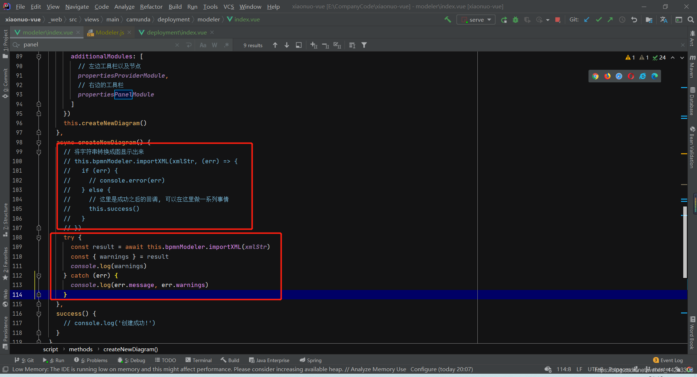
Task: Open the serve run configuration dropdown
Action: (x=476, y=20)
